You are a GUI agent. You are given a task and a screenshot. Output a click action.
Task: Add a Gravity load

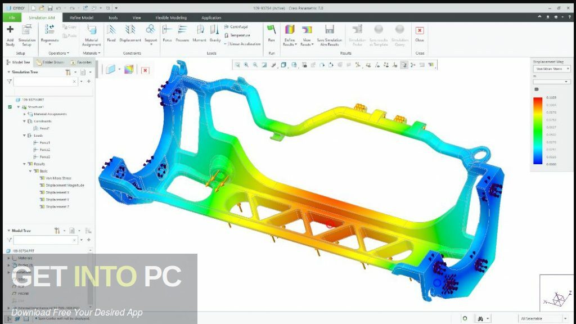(x=215, y=34)
